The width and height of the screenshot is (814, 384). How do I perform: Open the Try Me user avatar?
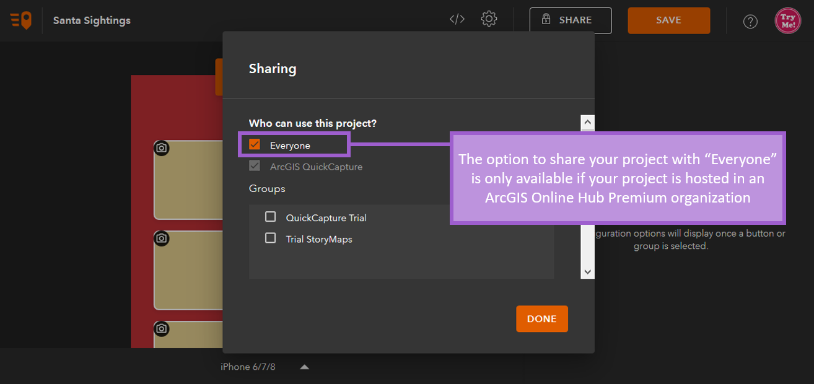pyautogui.click(x=787, y=20)
